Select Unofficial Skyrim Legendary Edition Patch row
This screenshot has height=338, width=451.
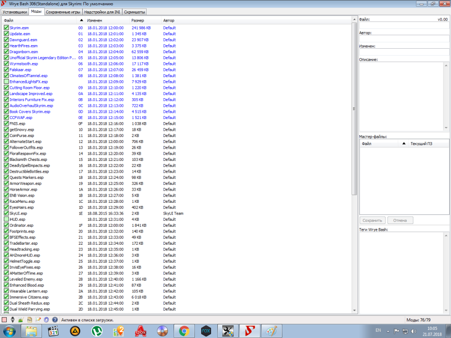coord(177,58)
